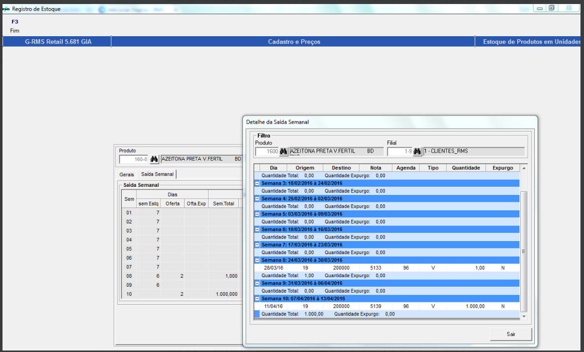This screenshot has height=352, width=584.
Task: Click Estoque de Produtos em Unidades header
Action: pyautogui.click(x=529, y=42)
